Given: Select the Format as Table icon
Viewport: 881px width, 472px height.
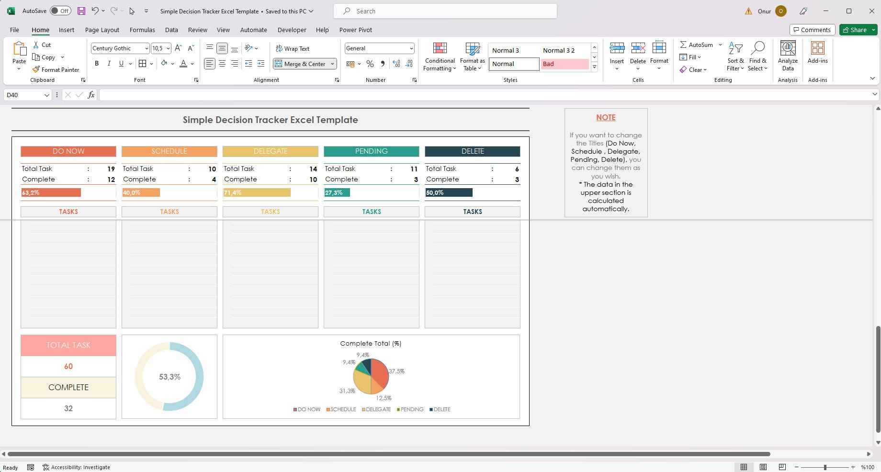Looking at the screenshot, I should tap(472, 55).
